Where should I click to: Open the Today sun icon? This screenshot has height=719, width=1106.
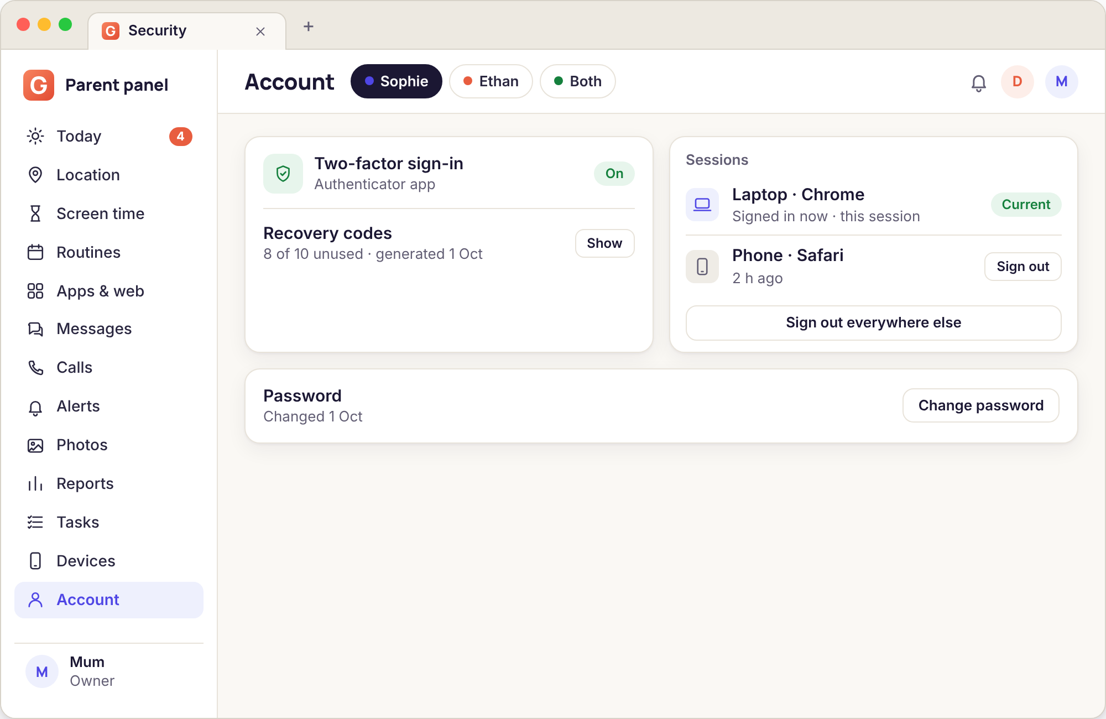pos(35,136)
